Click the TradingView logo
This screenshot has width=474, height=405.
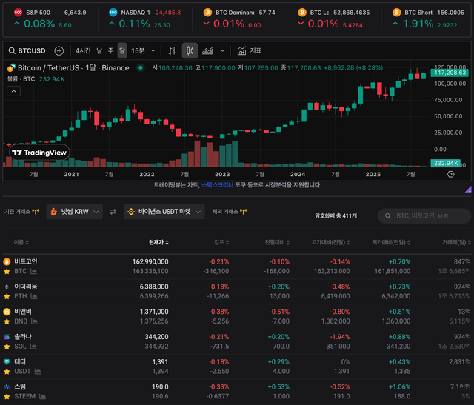click(x=39, y=153)
